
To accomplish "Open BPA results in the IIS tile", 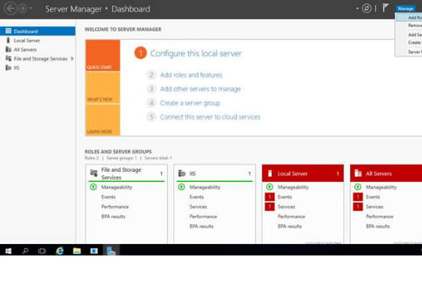I will (x=202, y=226).
